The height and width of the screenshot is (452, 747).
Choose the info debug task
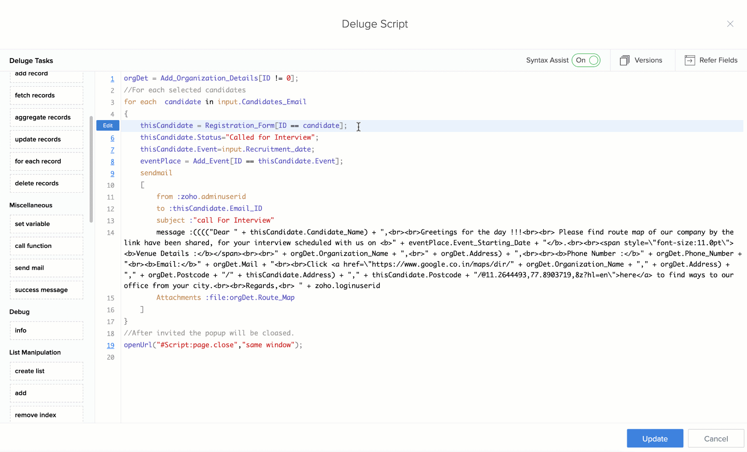pyautogui.click(x=46, y=330)
